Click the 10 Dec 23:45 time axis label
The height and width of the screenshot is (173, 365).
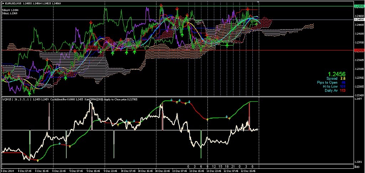click(x=163, y=171)
